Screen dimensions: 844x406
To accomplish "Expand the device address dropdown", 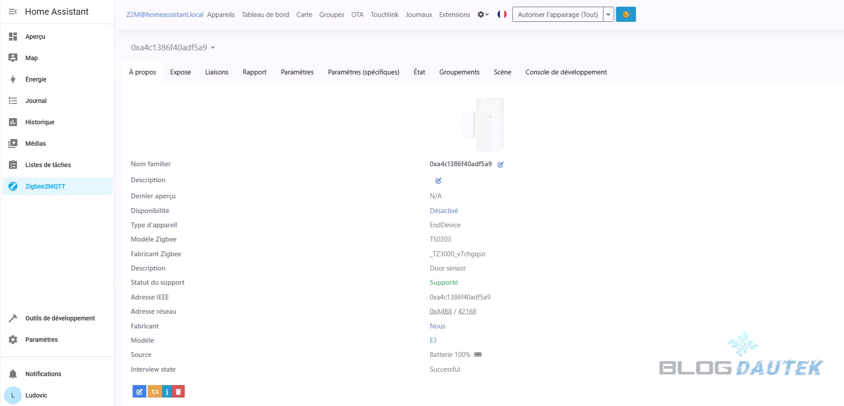I will coord(213,48).
